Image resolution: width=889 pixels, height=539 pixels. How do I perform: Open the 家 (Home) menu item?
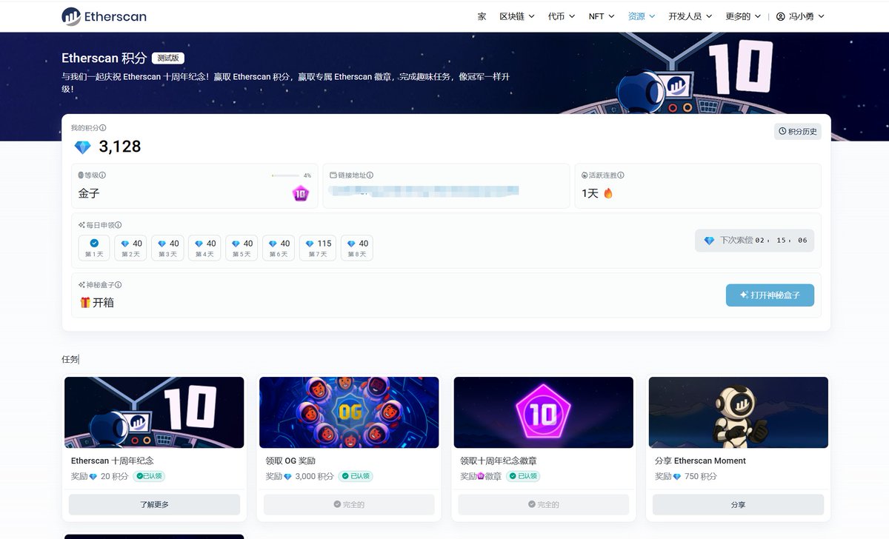[482, 16]
